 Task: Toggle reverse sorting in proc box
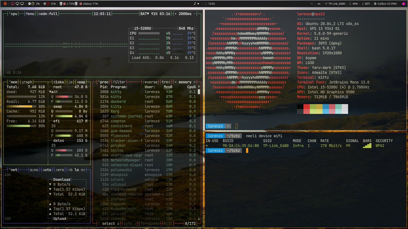coord(150,82)
